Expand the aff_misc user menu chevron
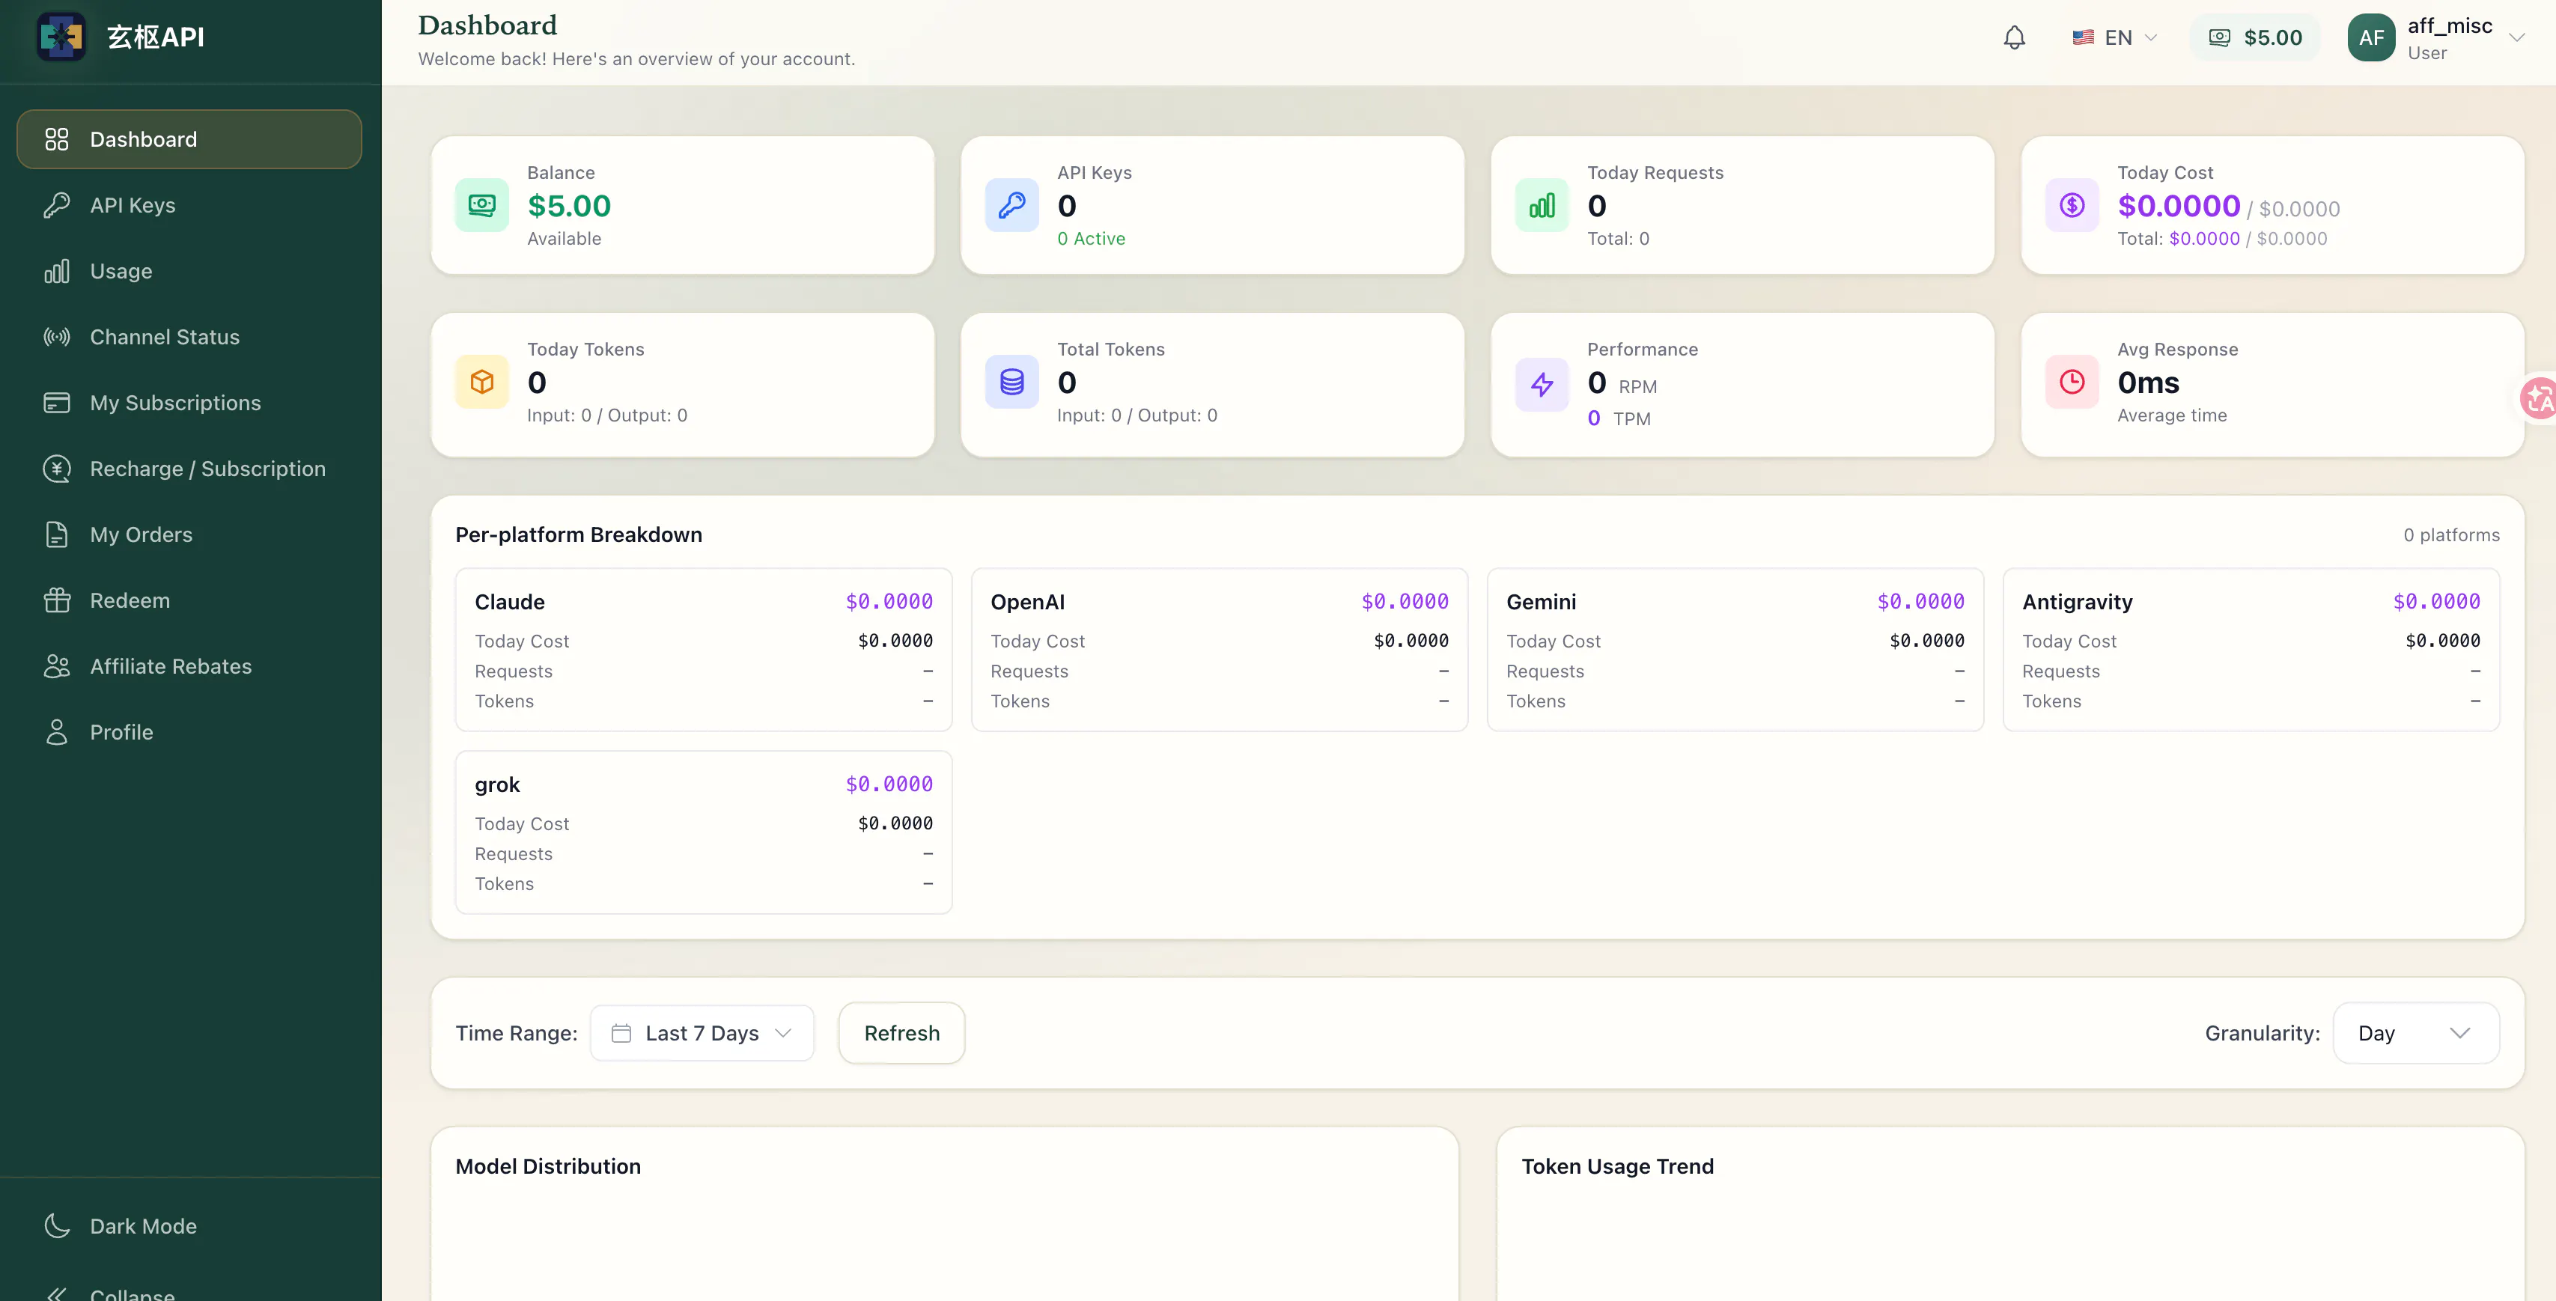Screen dimensions: 2556x1301 tap(2516, 37)
